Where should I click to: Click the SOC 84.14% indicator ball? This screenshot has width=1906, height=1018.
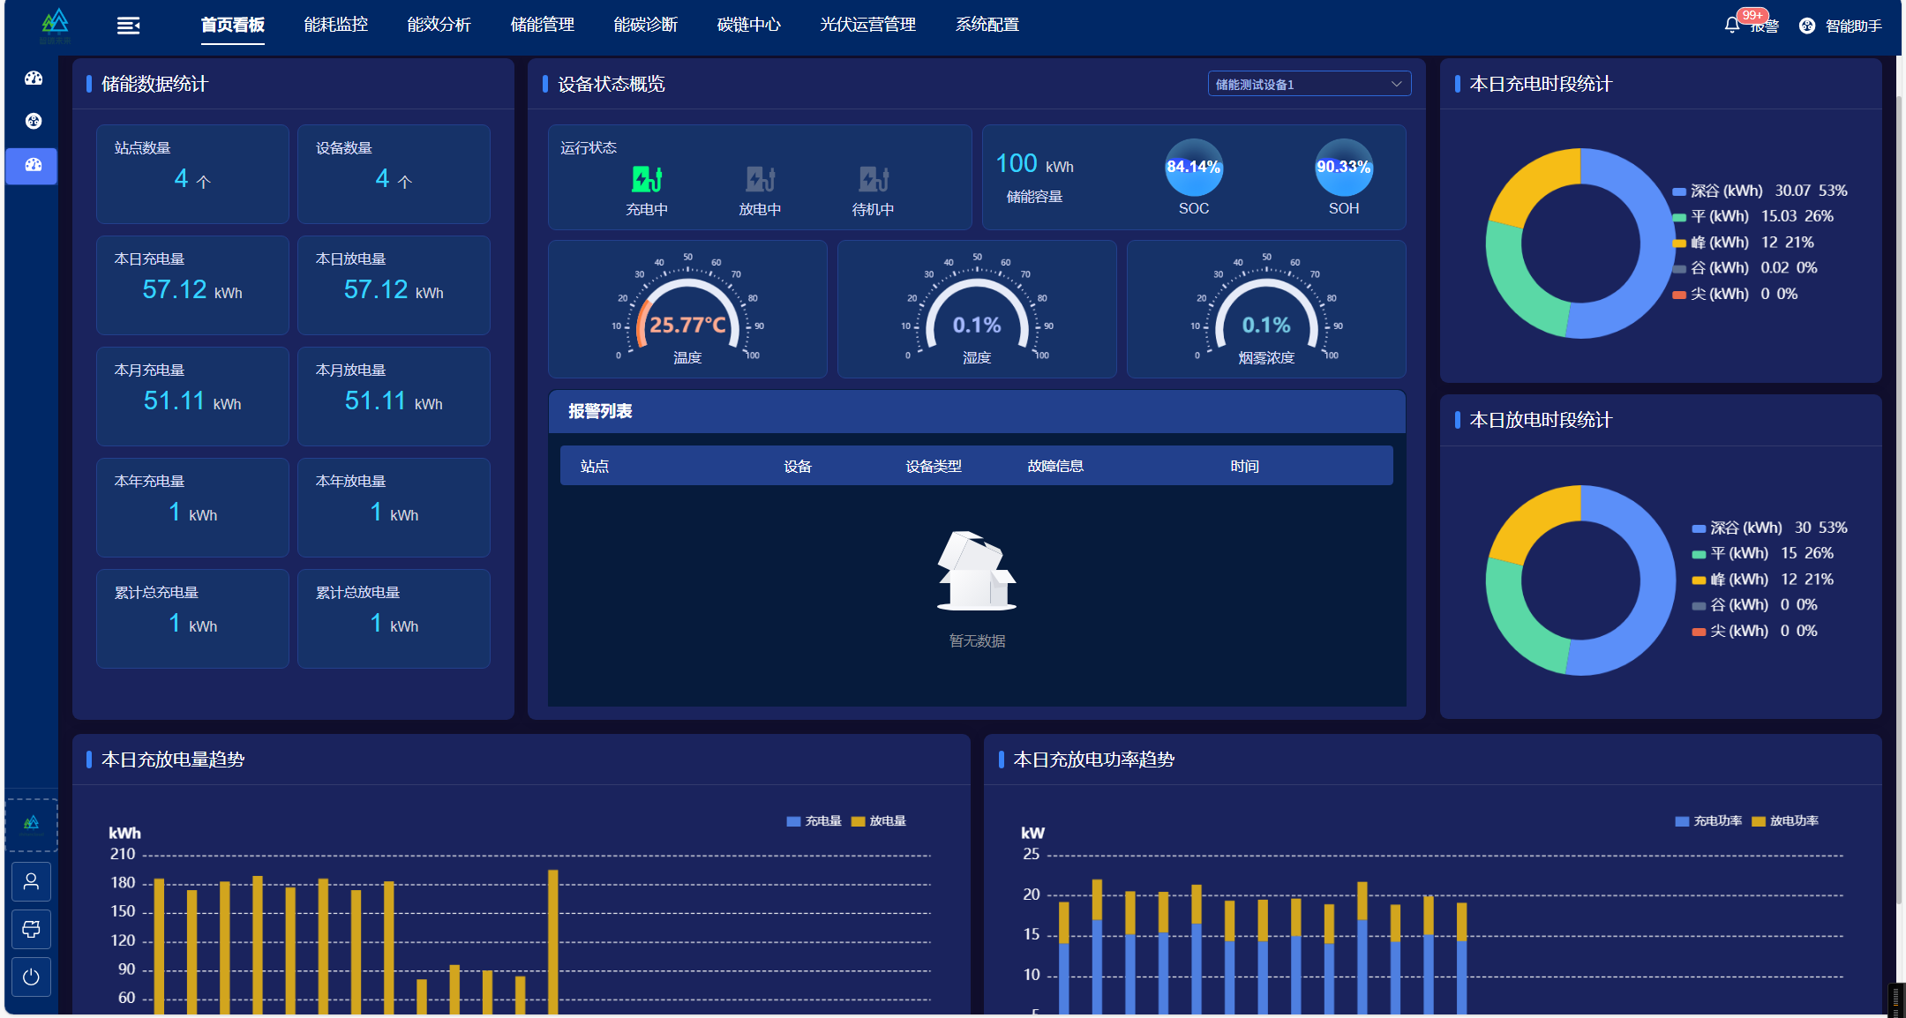[1193, 168]
